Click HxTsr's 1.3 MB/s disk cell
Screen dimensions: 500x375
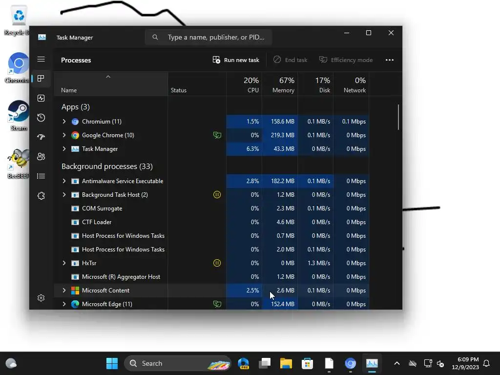click(316, 263)
